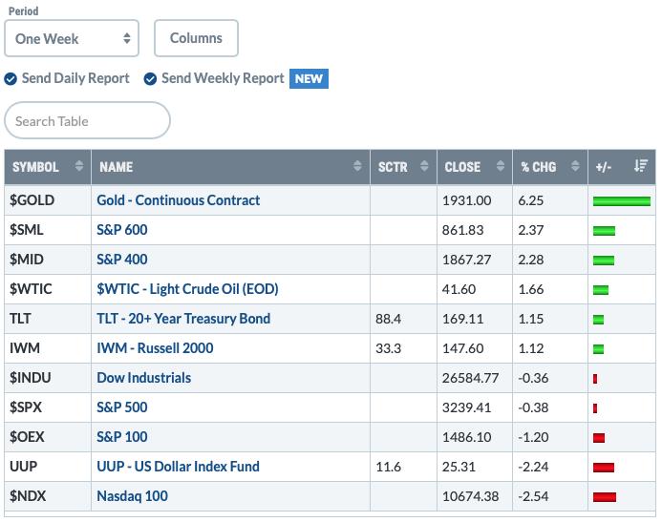Click the 3239.41 close value
662x522 pixels.
[466, 407]
